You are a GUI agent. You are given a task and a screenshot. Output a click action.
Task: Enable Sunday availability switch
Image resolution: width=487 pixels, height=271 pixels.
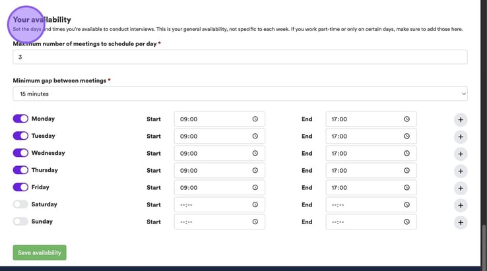20,222
